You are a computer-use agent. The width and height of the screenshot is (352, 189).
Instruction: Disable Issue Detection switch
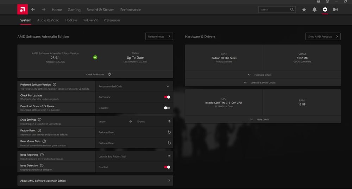click(x=167, y=167)
